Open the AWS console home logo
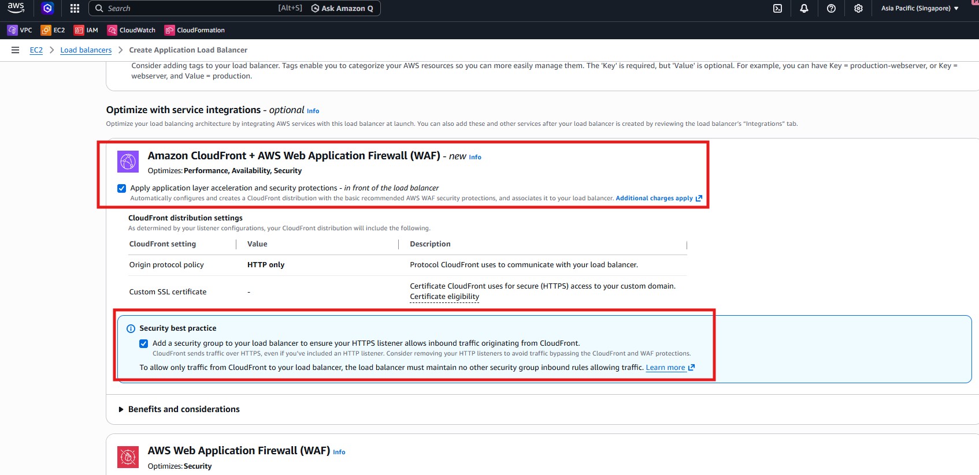Screen dimensions: 979x475 click(x=16, y=8)
